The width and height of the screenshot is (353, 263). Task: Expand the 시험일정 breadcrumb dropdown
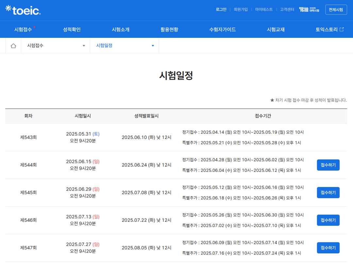(x=125, y=46)
